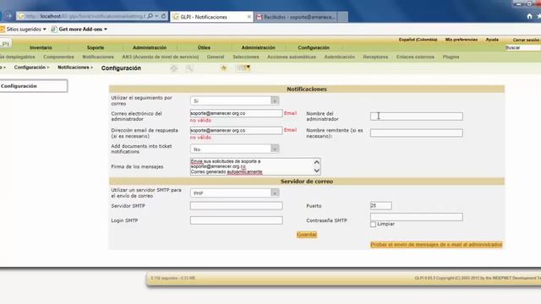Screen dimensions: 541x304
Task: Open the Soporte menu
Action: point(96,47)
